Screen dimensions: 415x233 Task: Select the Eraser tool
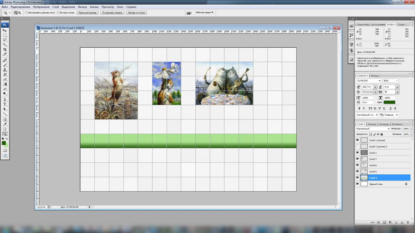point(5,79)
